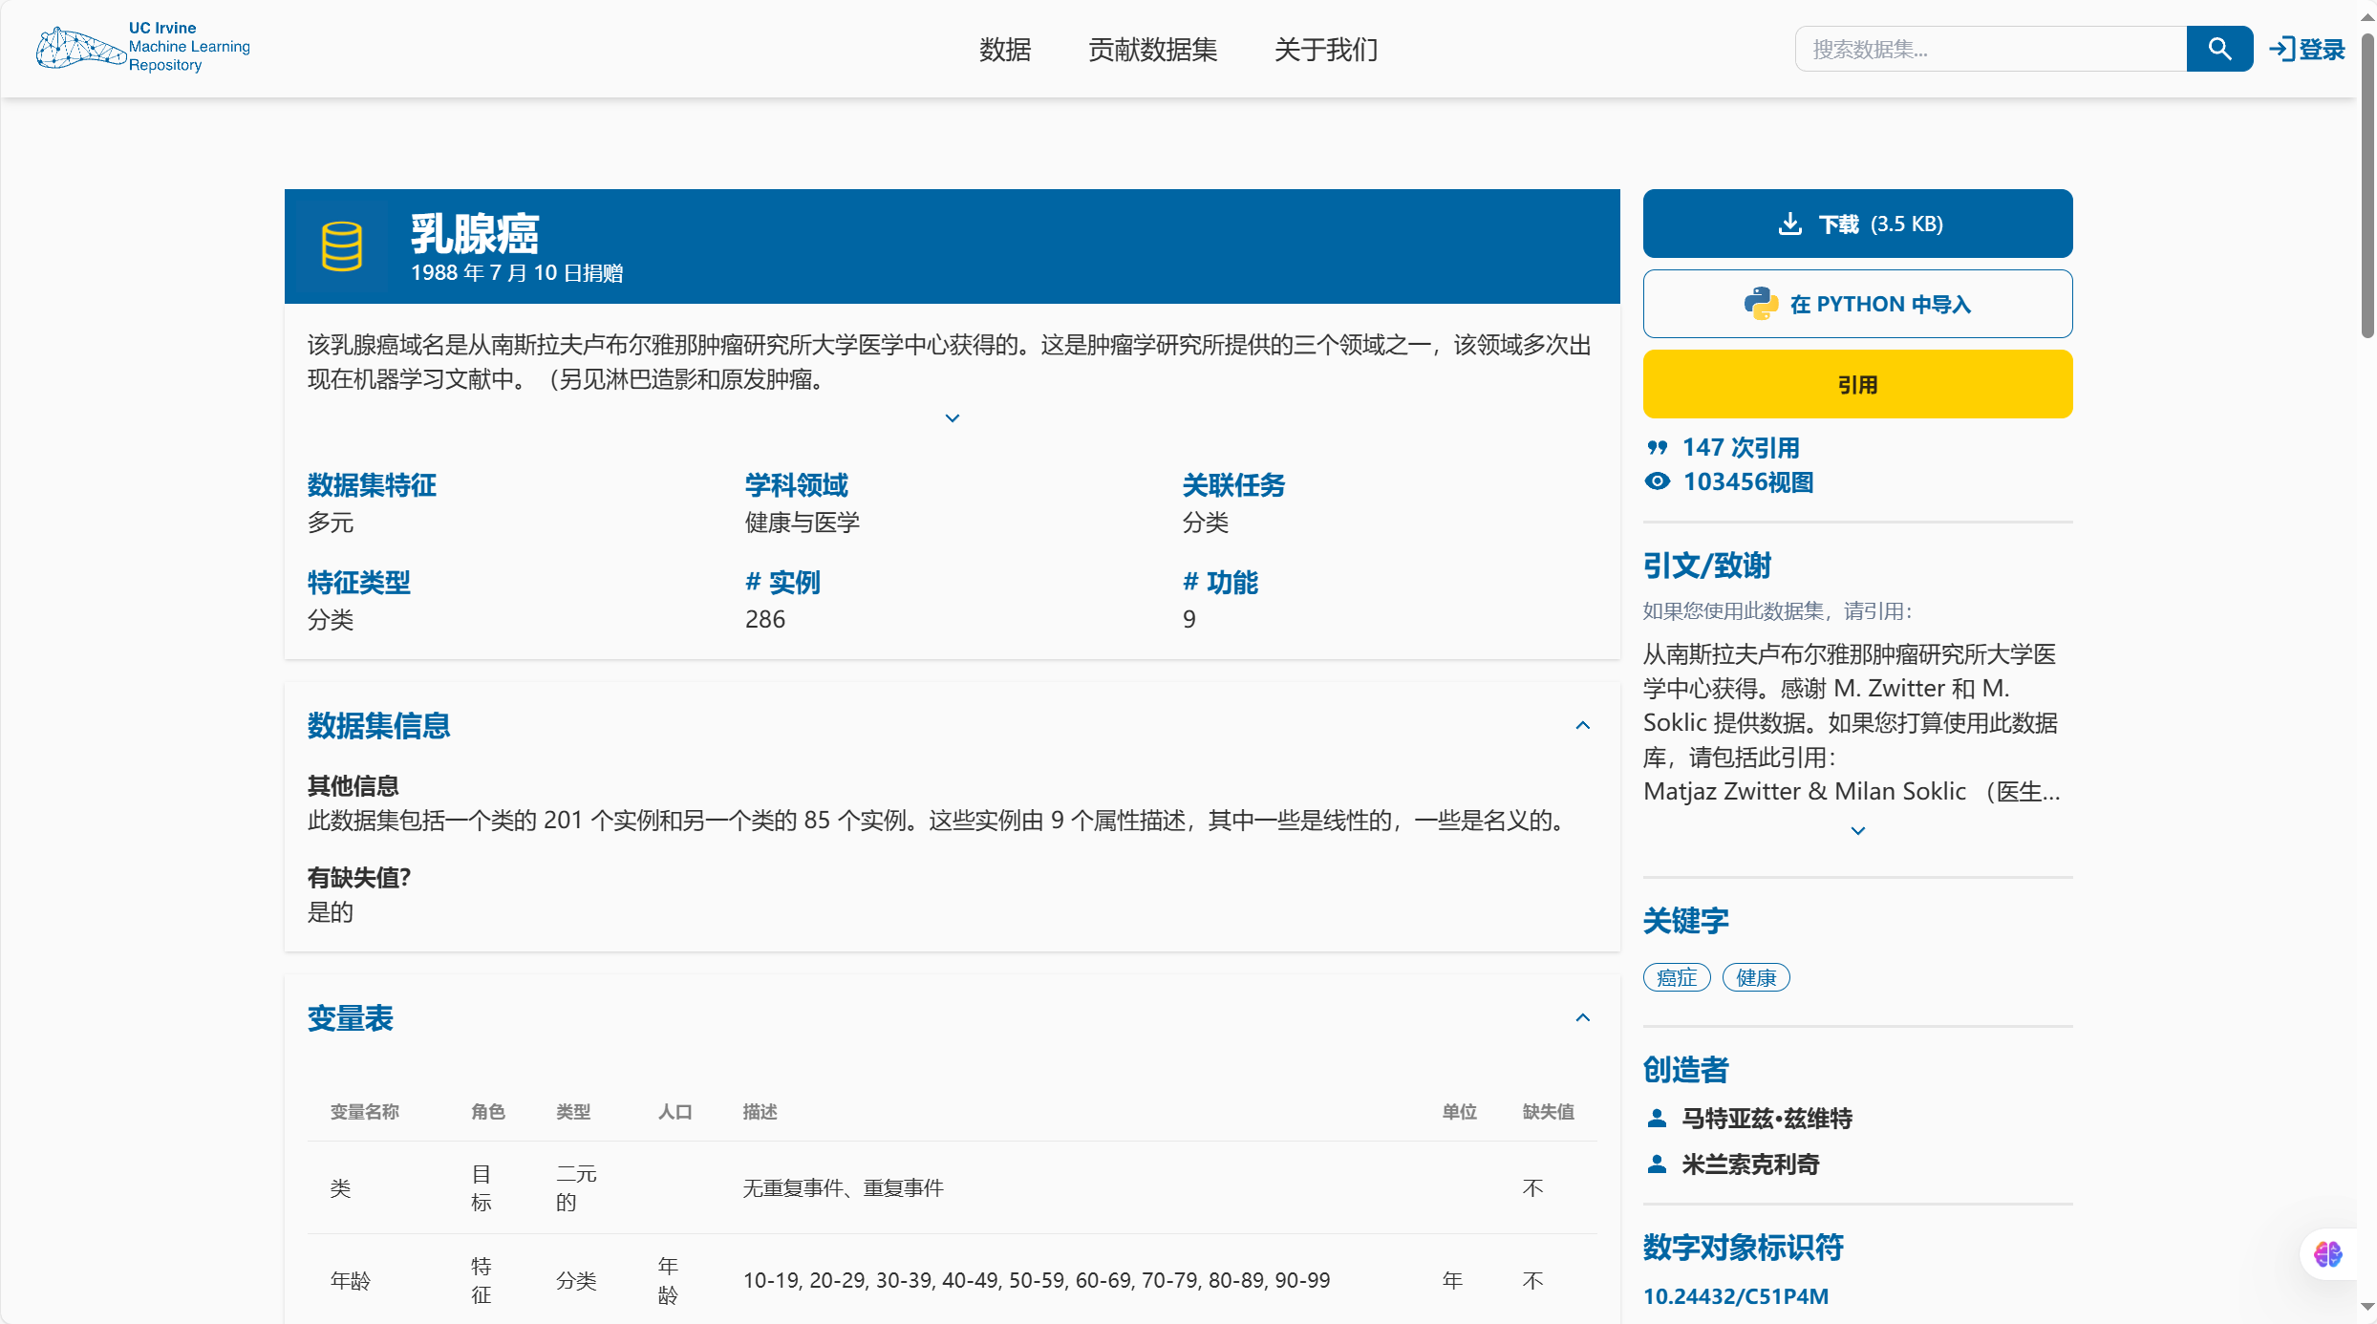Click the quote icon beside 147 次引用
Viewport: 2377px width, 1324px height.
pos(1658,447)
